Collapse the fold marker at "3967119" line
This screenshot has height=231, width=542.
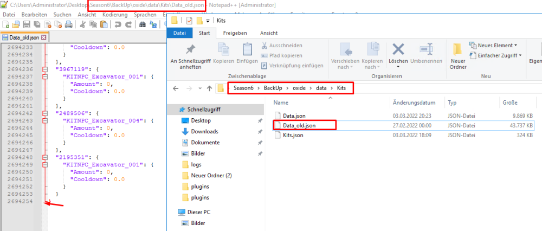(x=44, y=69)
